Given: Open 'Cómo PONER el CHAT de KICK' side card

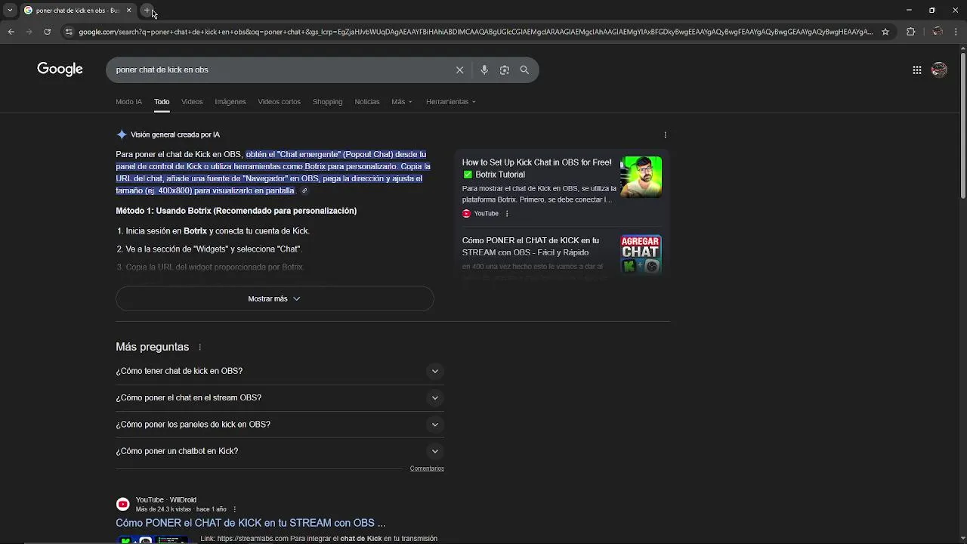Looking at the screenshot, I should 530,246.
